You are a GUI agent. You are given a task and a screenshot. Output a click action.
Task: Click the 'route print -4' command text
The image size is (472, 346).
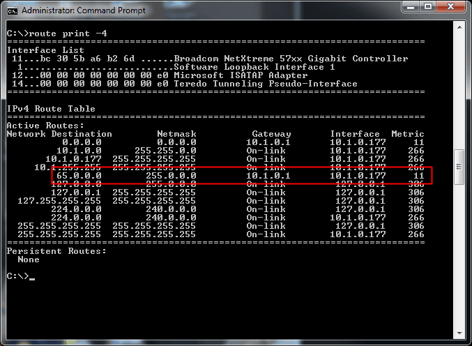coord(68,33)
